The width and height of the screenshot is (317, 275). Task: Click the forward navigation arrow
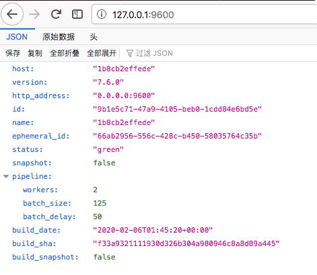coord(34,15)
